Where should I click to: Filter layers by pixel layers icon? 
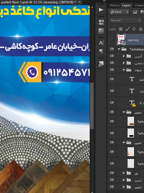(x=135, y=12)
